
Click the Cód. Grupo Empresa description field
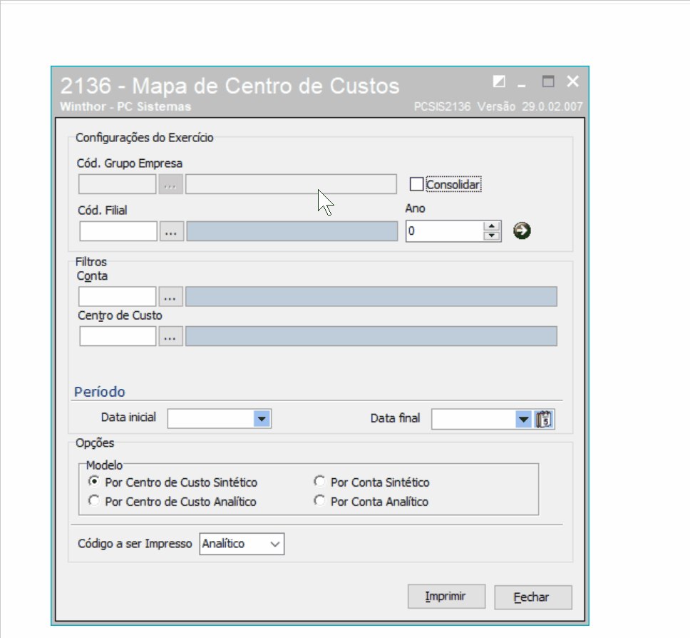(x=291, y=184)
